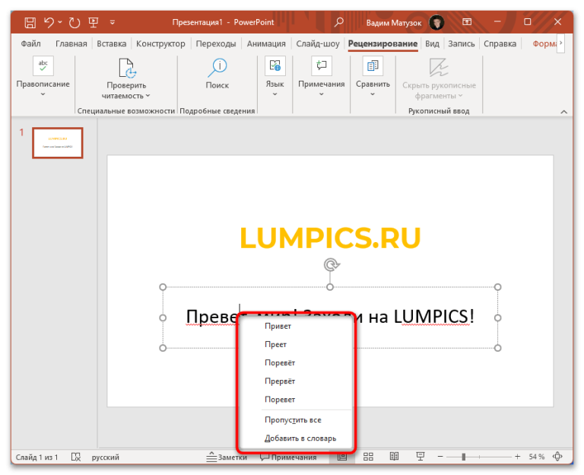Click the LUMPICS word in subtitle

pos(431,317)
